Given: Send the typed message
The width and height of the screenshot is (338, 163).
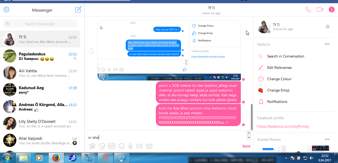Looking at the screenshot, I should [246, 146].
